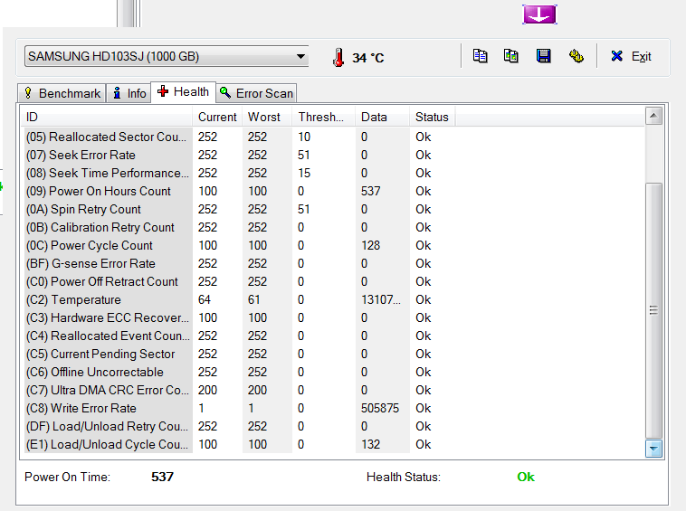Click the green Health Status Ok value
686x511 pixels.
[526, 477]
